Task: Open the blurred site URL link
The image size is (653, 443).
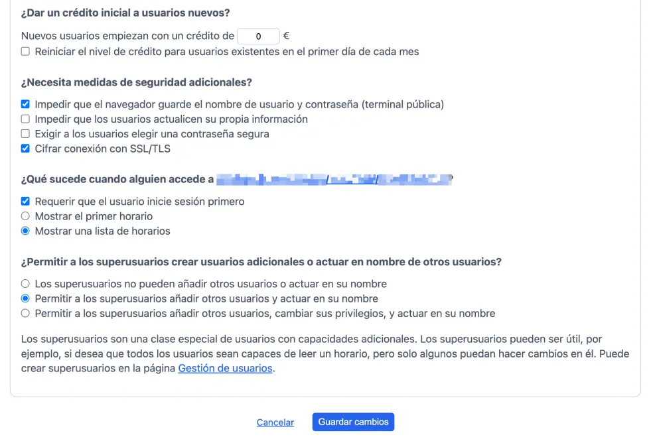Action: 334,179
